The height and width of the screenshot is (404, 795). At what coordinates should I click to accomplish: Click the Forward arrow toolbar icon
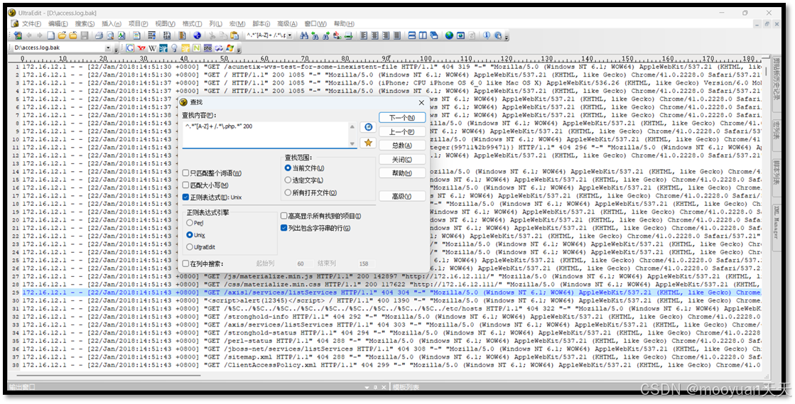click(40, 36)
